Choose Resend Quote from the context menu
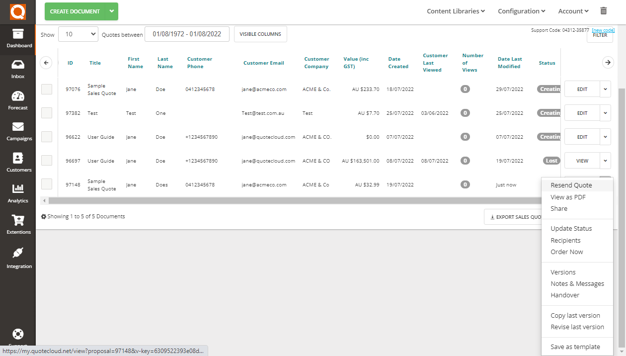This screenshot has height=356, width=626. coord(571,185)
